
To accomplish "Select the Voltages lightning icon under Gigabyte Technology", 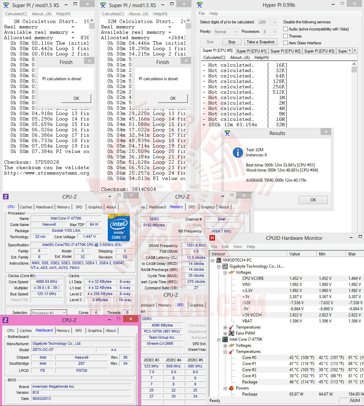I will tap(231, 272).
